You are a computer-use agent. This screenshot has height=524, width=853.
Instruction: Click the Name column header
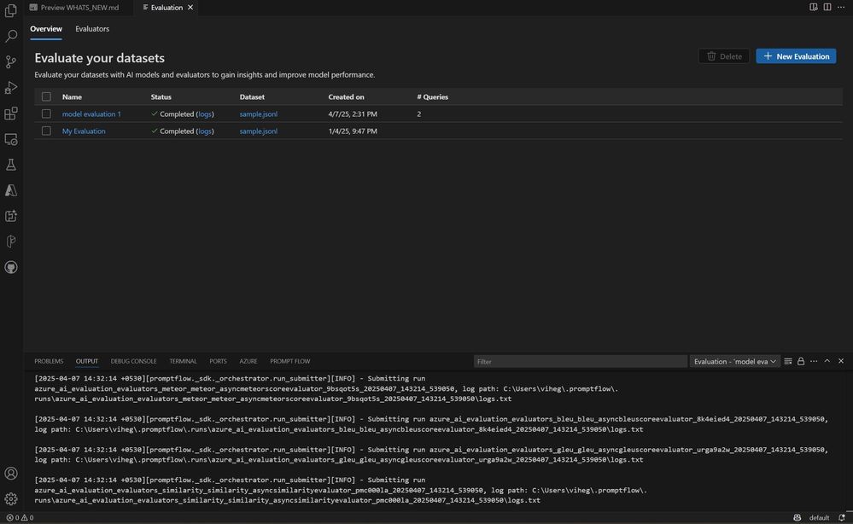72,96
